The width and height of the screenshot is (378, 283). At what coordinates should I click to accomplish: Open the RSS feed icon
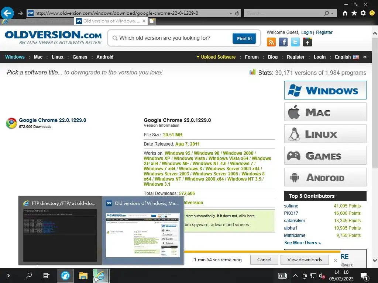tap(271, 42)
